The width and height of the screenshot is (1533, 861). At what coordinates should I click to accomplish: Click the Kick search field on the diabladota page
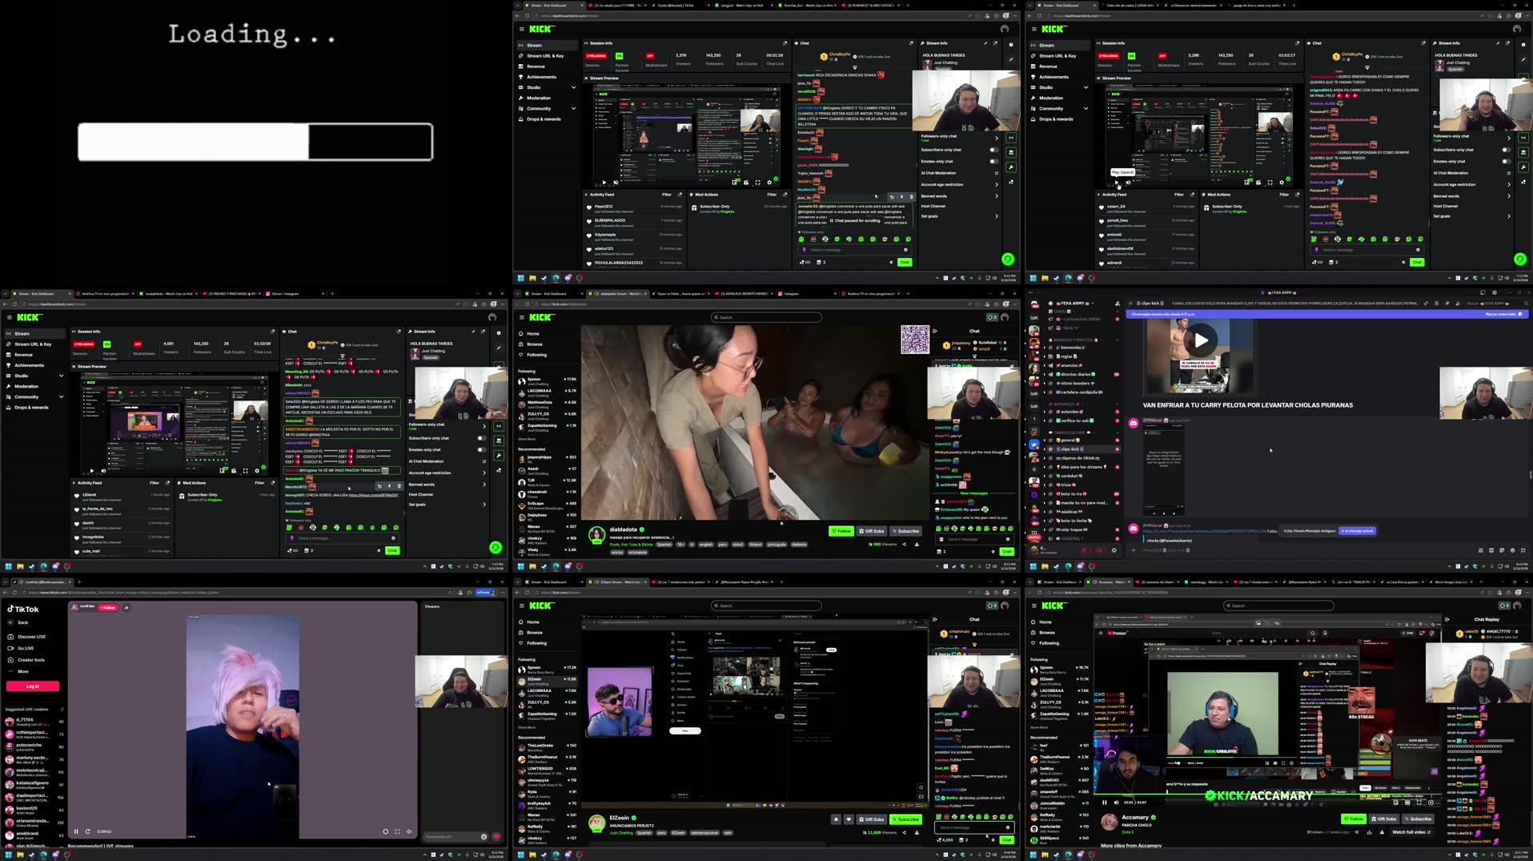point(765,317)
